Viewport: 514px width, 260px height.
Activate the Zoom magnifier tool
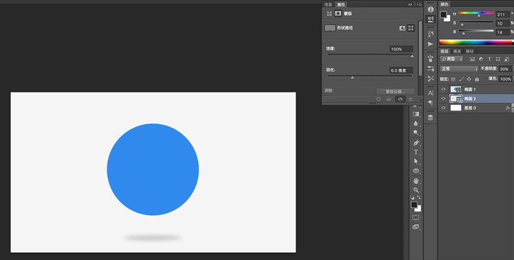tap(416, 190)
